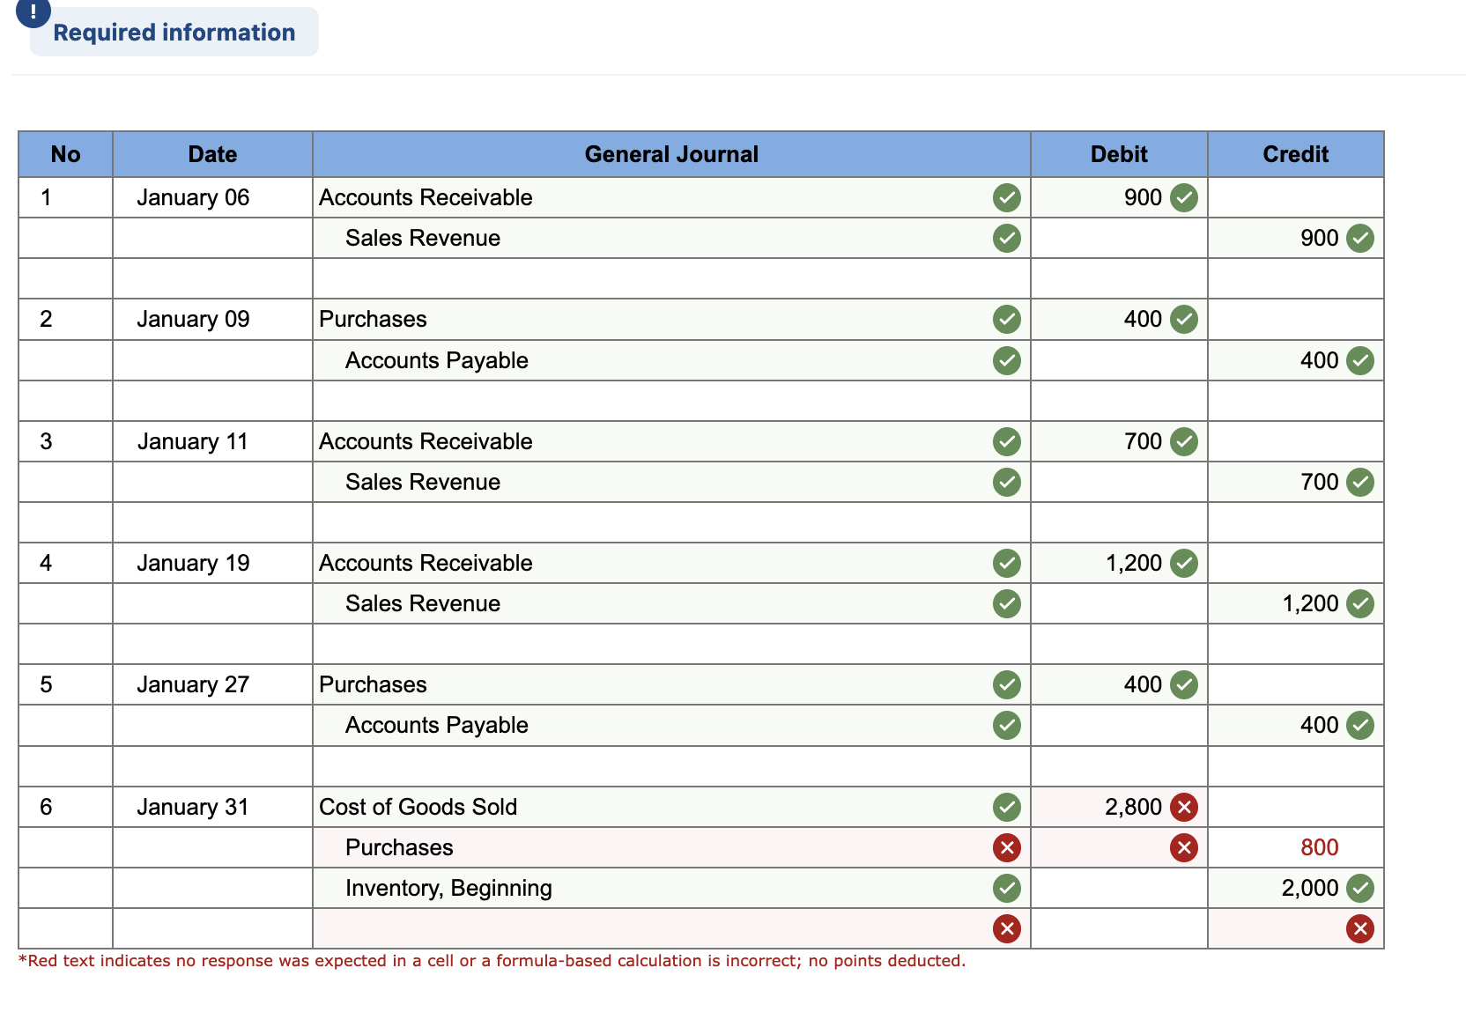1466x1027 pixels.
Task: Click the Required information label
Action: click(174, 33)
